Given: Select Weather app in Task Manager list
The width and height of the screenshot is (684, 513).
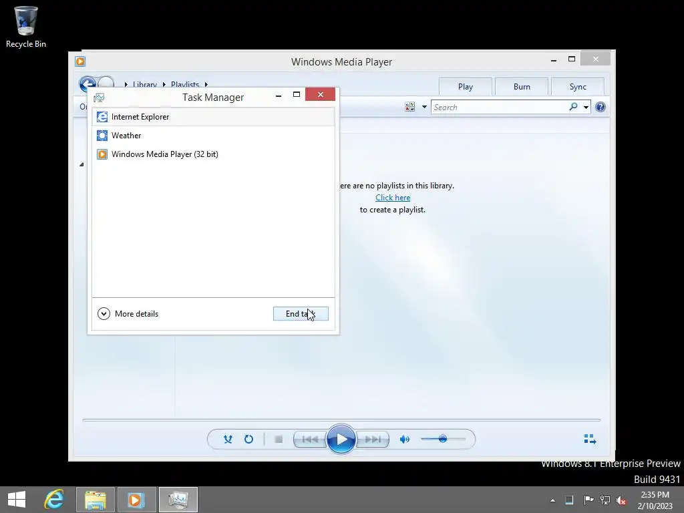Looking at the screenshot, I should tap(213, 136).
